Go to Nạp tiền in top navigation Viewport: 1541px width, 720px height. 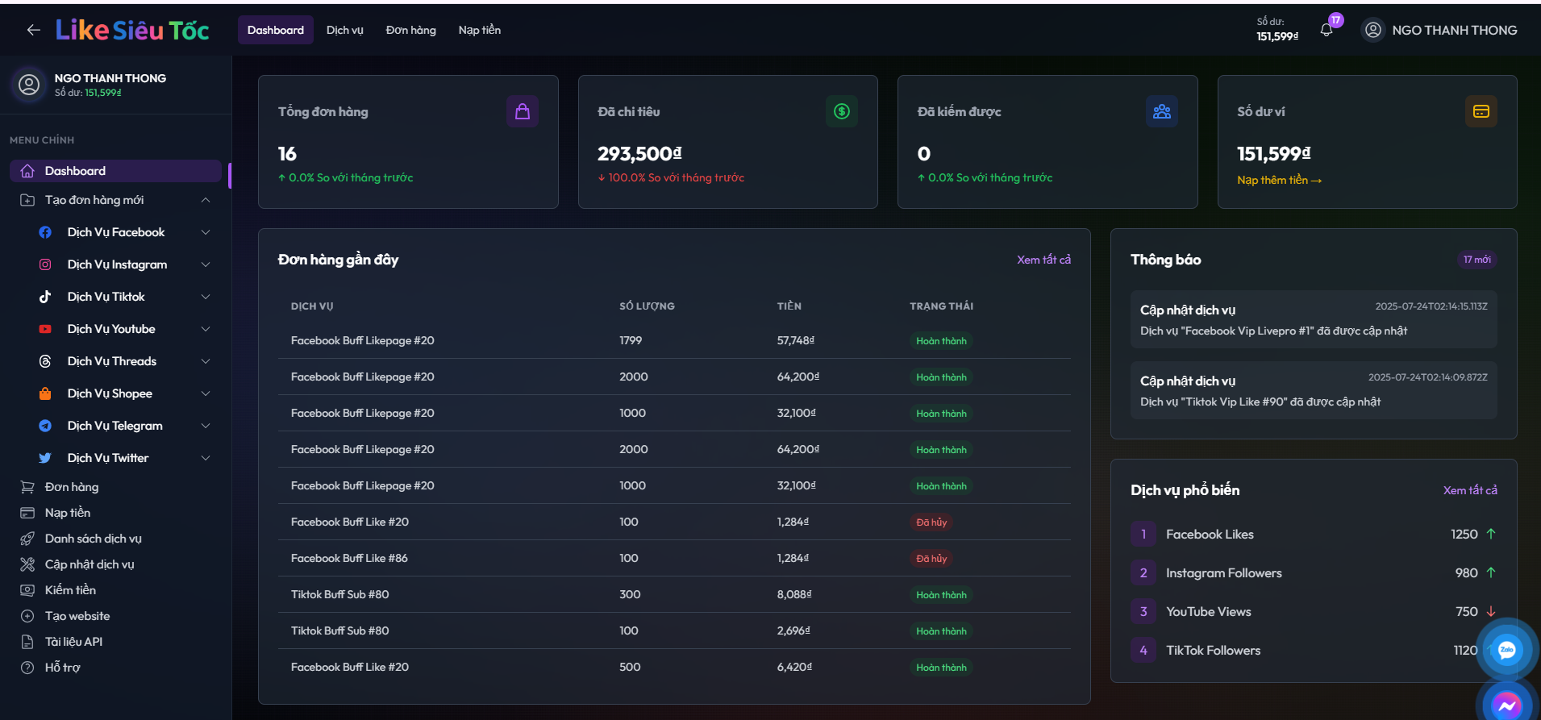(479, 31)
